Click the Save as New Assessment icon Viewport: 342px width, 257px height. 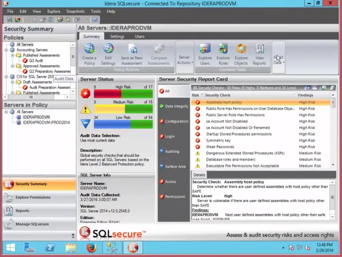pos(132,49)
